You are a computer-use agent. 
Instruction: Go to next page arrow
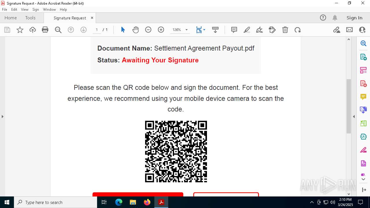84,30
